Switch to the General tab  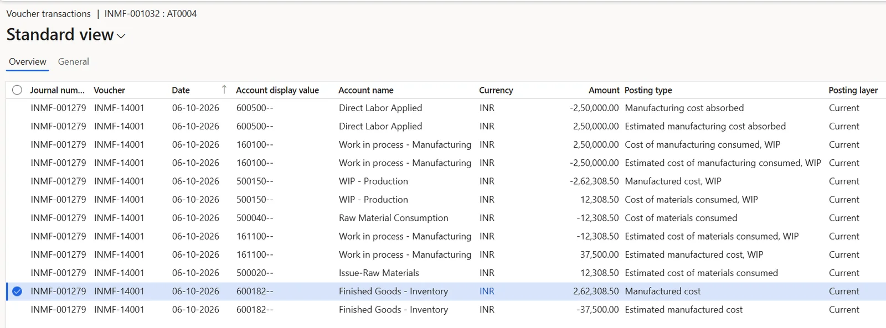tap(73, 61)
